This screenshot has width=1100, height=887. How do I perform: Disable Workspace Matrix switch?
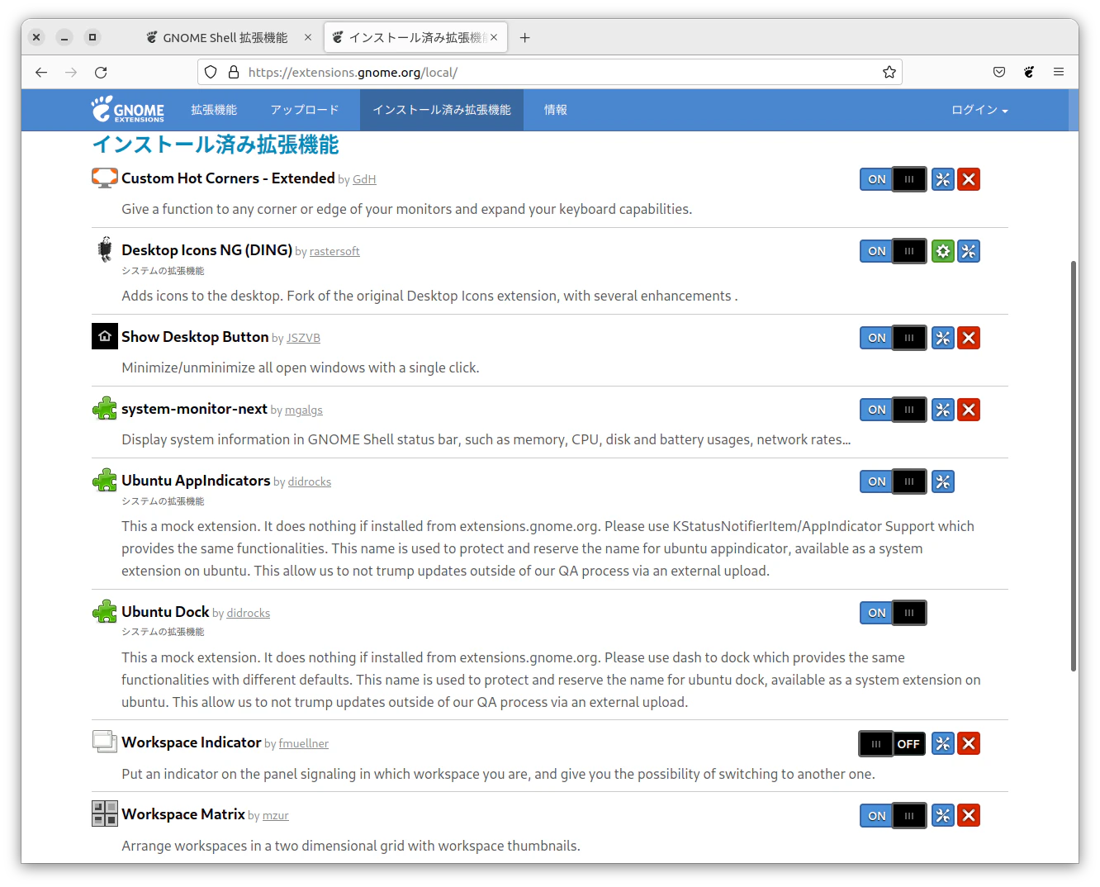pyautogui.click(x=894, y=815)
